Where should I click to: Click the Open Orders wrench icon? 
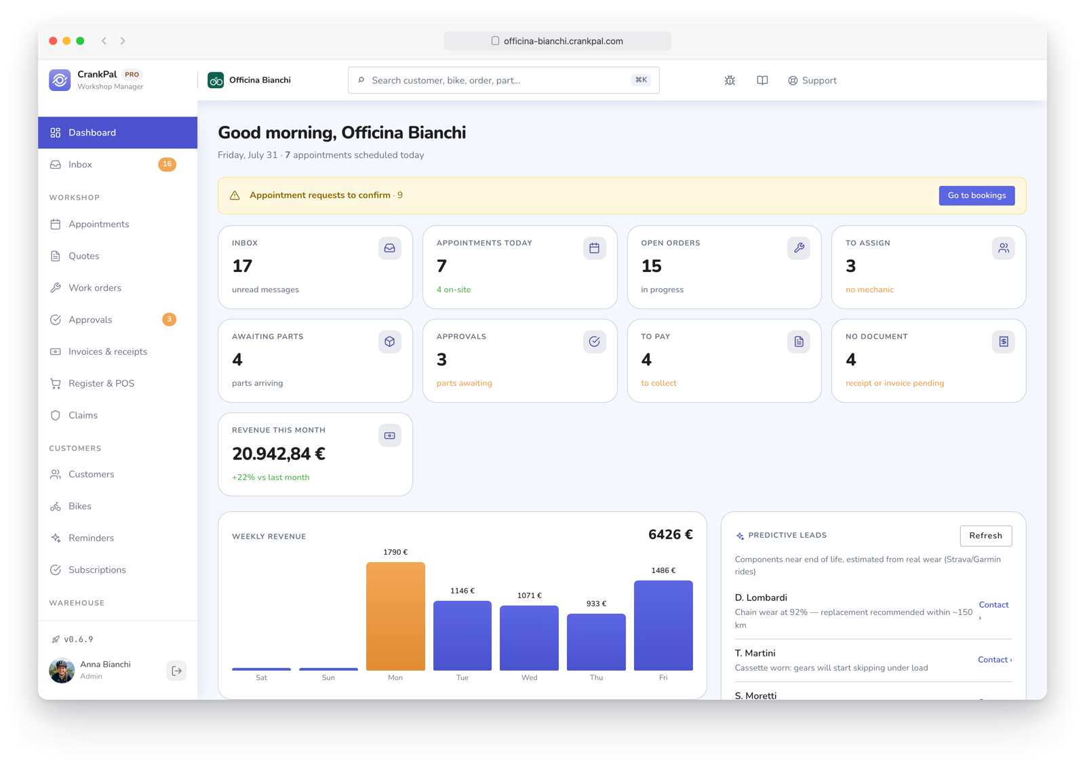coord(799,248)
